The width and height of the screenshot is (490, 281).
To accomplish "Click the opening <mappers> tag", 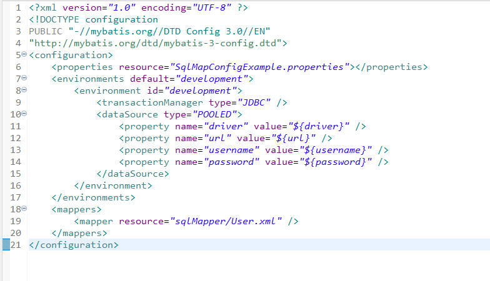I will click(x=76, y=209).
